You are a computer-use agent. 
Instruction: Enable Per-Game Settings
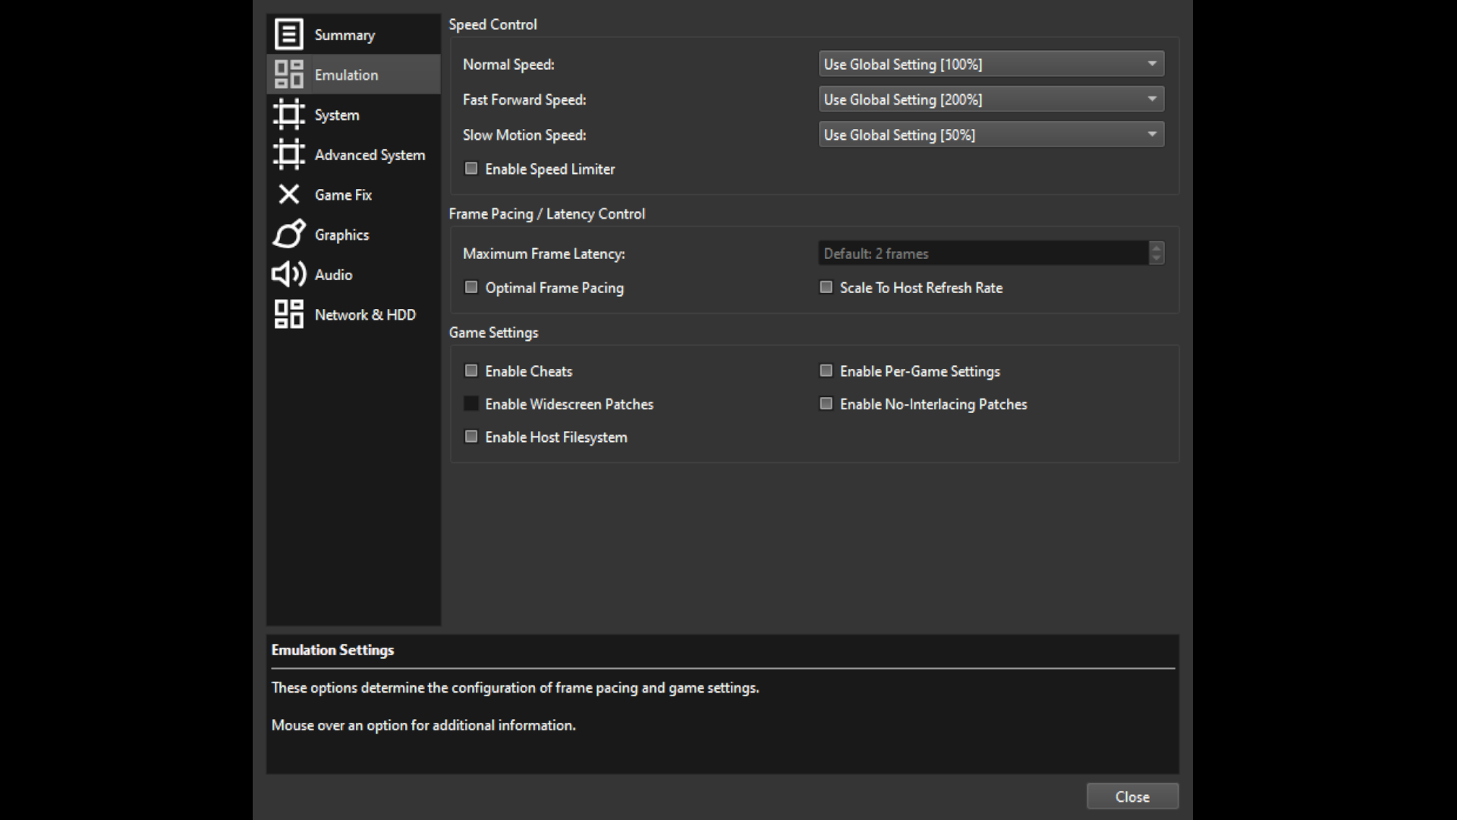coord(826,371)
